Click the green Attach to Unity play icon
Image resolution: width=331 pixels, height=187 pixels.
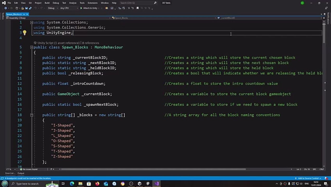click(x=81, y=8)
